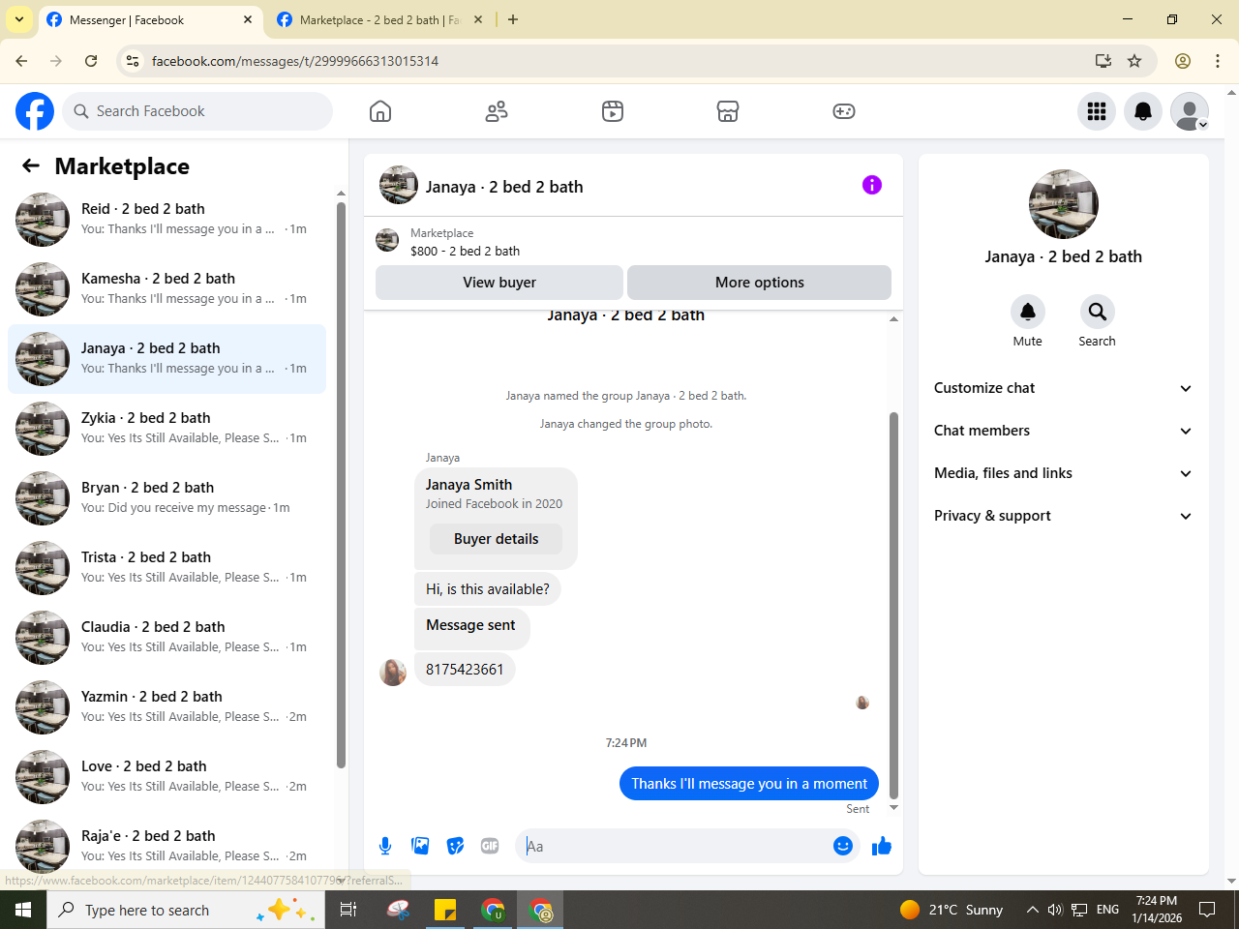This screenshot has width=1239, height=929.
Task: Click the conversation list scrollbar
Action: coord(341,484)
